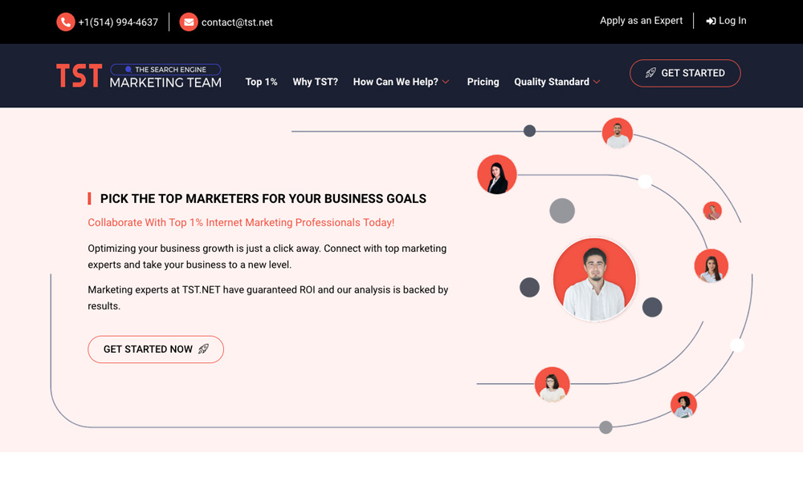Click the Apply as an Expert link
This screenshot has width=803, height=481.
[x=641, y=21]
